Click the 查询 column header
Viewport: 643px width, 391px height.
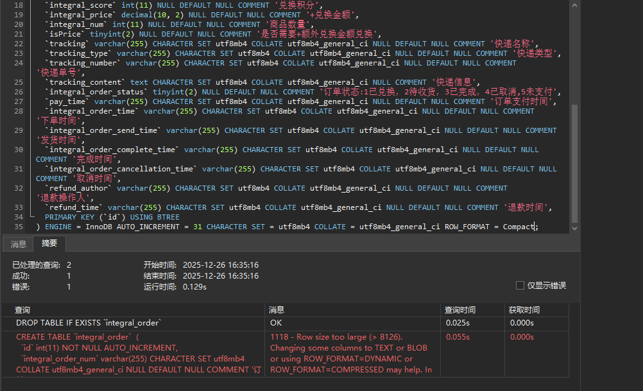tap(23, 310)
